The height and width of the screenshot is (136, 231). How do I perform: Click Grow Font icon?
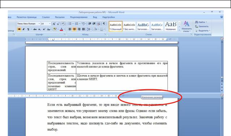coord(54,24)
